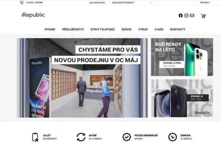Expand the top bar chevron dropdown
221x148 pixels.
[x=151, y=3]
